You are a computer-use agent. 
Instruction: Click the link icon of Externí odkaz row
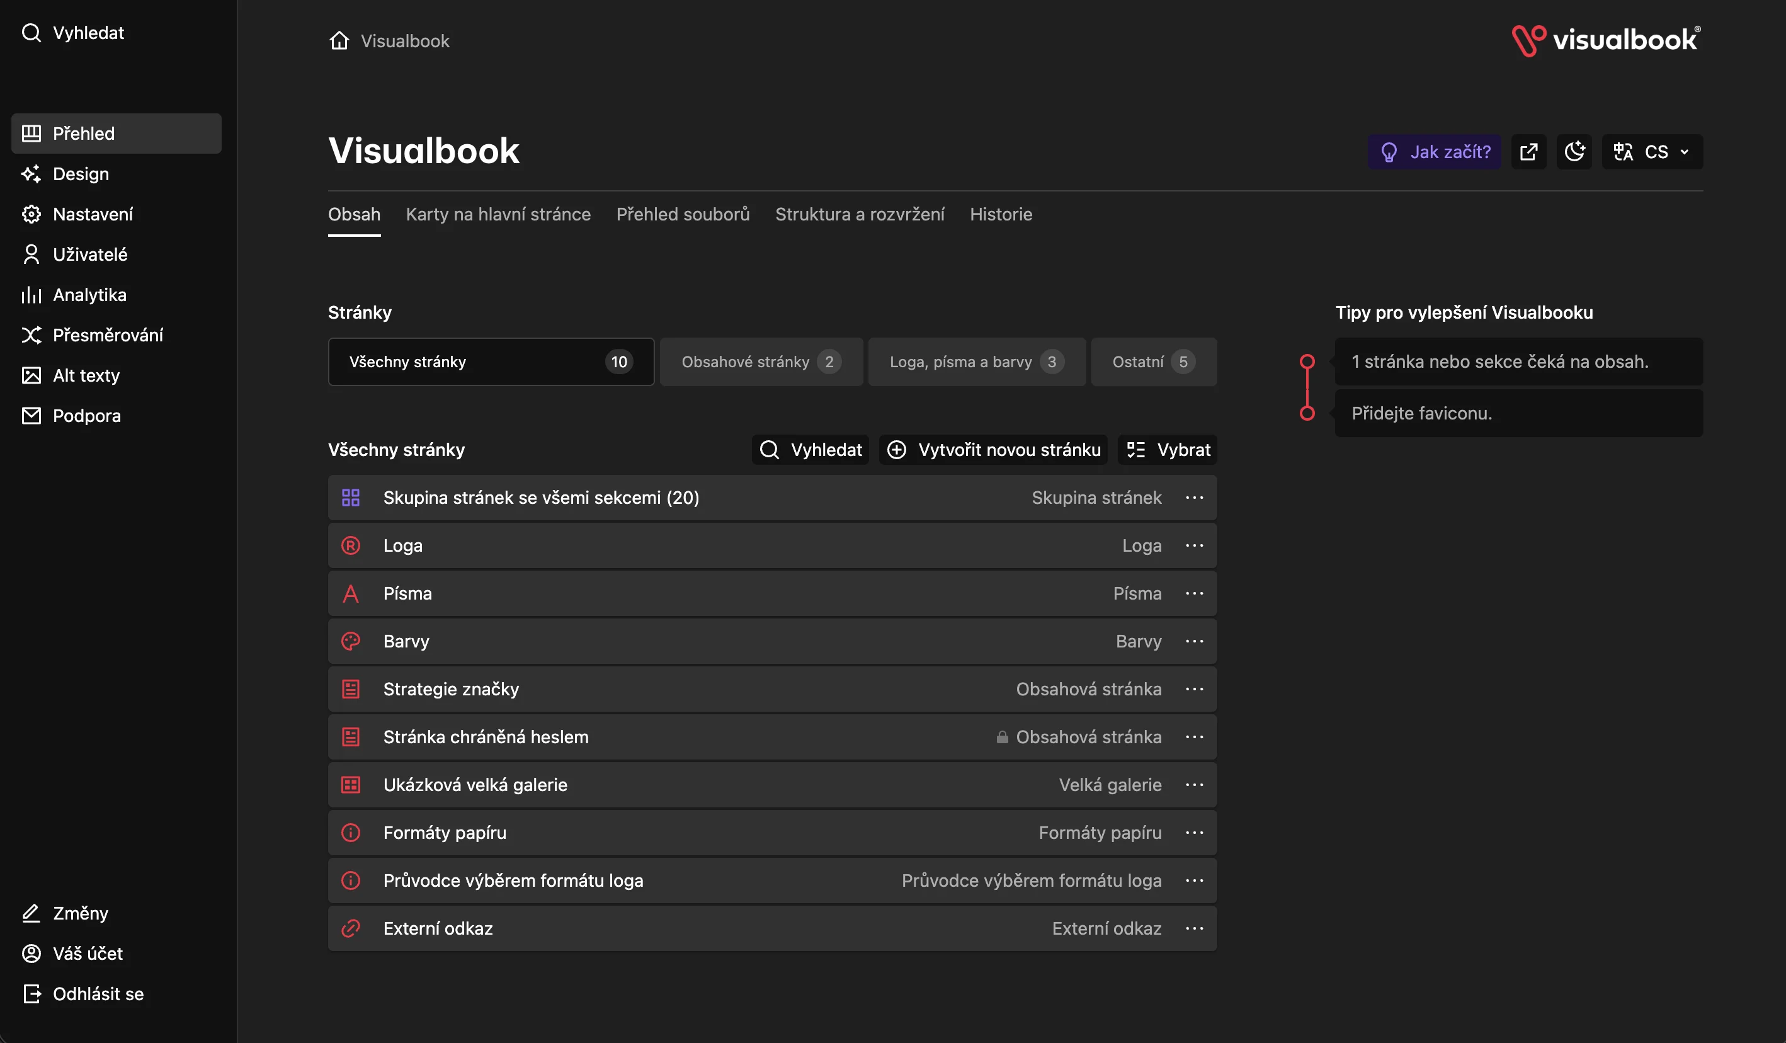pyautogui.click(x=351, y=928)
